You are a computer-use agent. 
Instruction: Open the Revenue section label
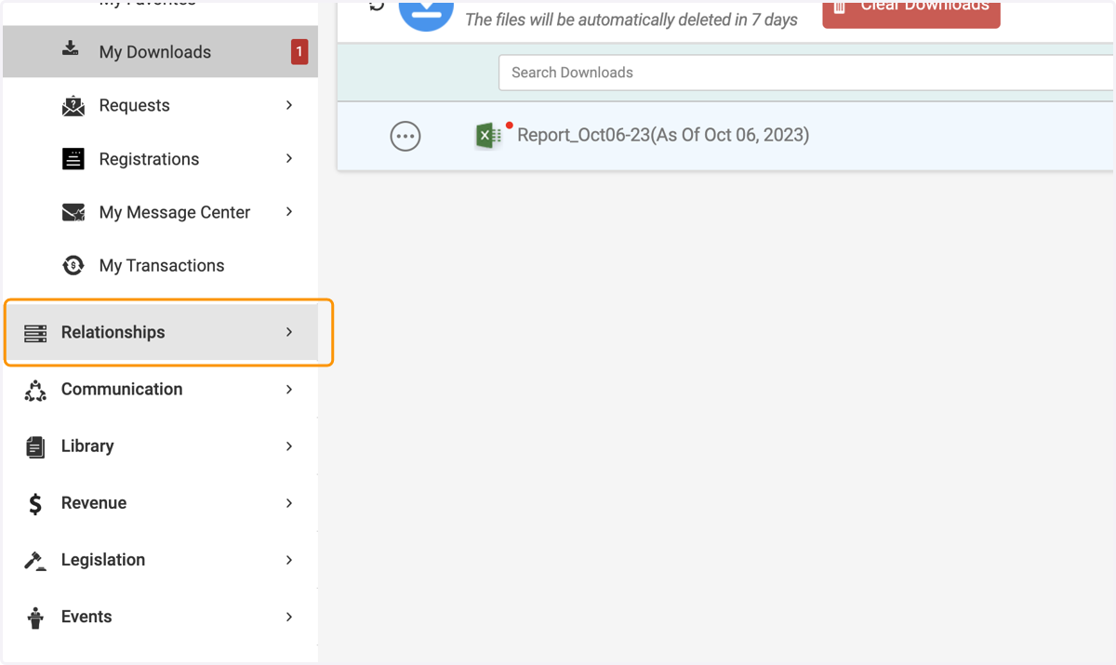pos(94,502)
